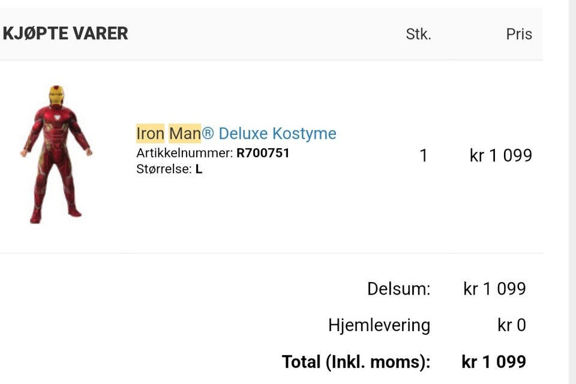Open the Iron Man costume product image

coord(56,155)
